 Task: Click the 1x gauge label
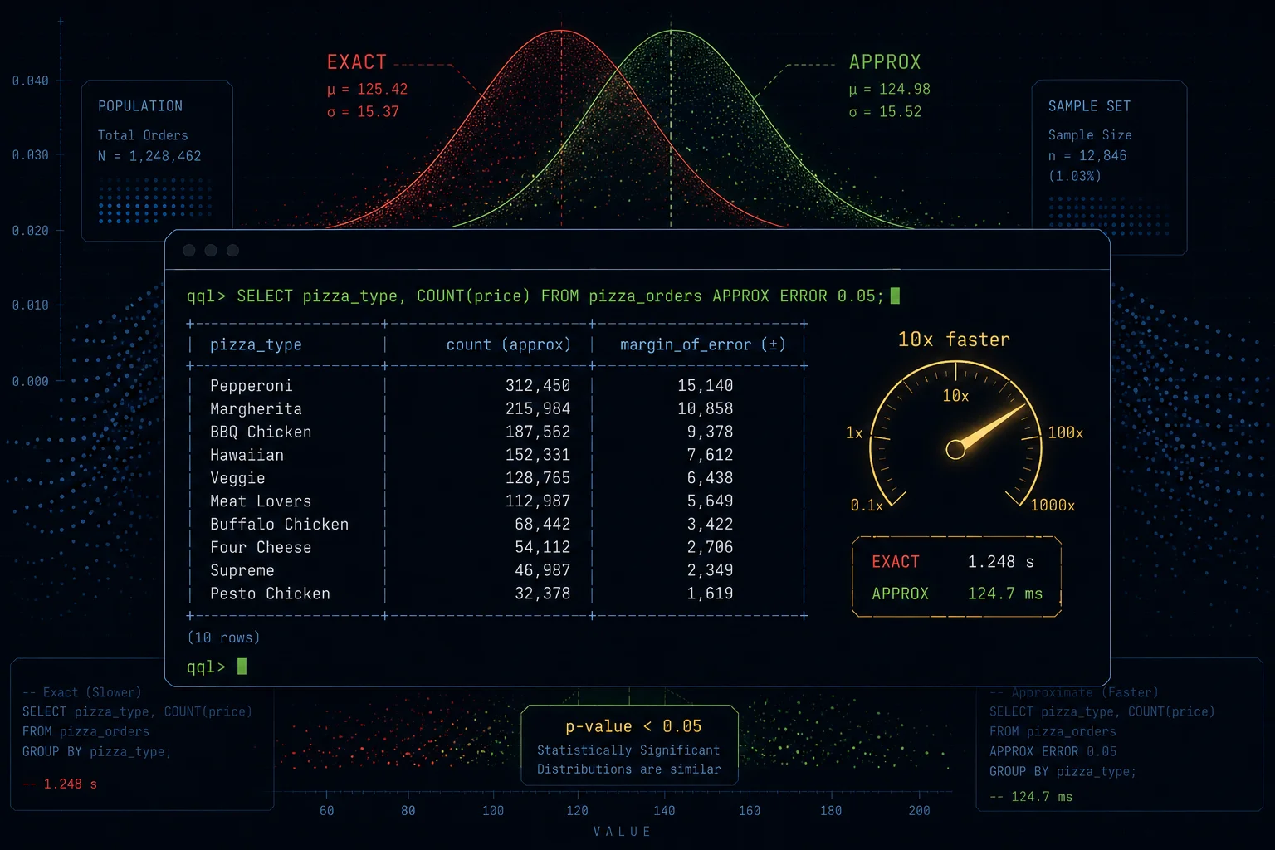pos(854,432)
